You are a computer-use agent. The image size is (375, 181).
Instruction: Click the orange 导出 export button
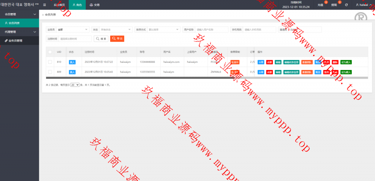[x=117, y=38]
